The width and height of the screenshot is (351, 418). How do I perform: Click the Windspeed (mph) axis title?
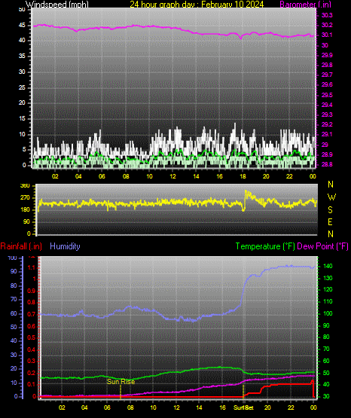coord(56,5)
